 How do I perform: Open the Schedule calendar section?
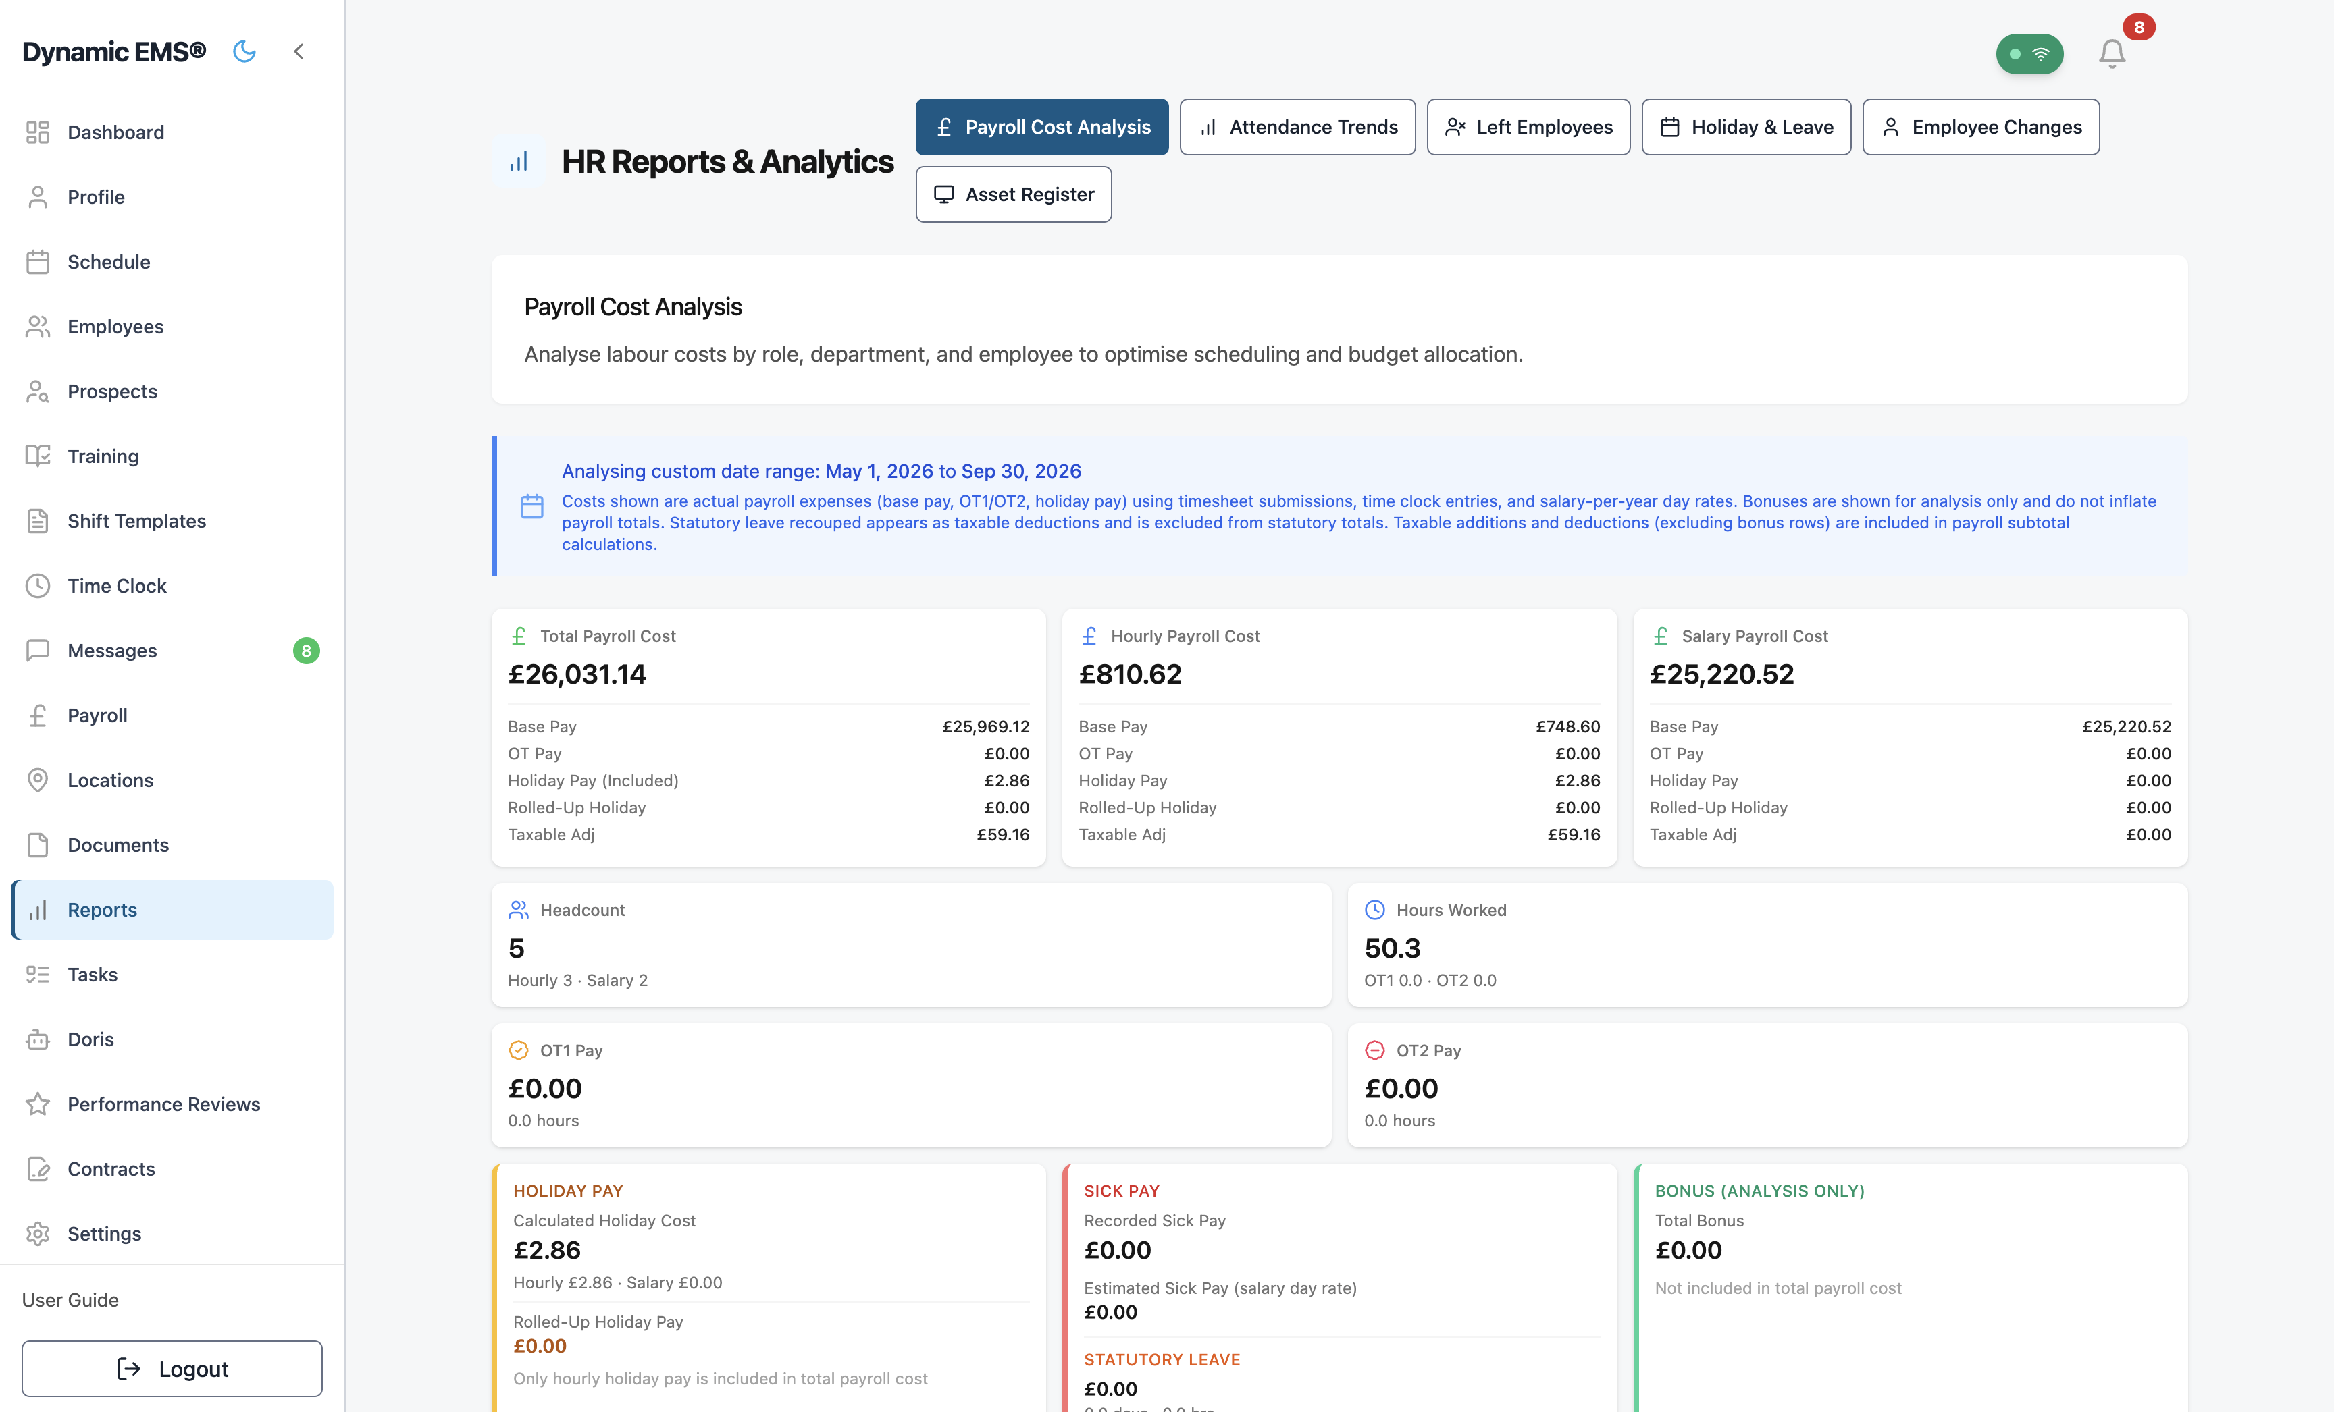point(172,262)
